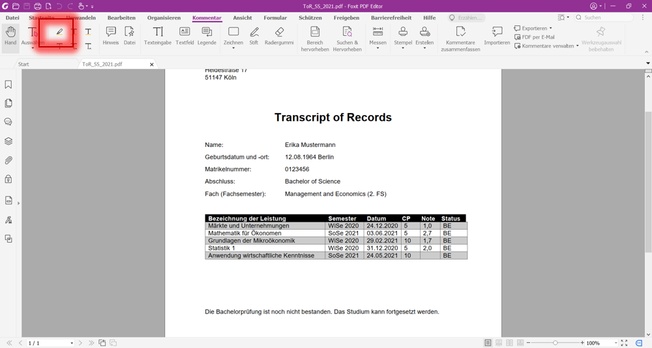Open the Security lock panel
Viewport: 652px width, 348px height.
(x=8, y=179)
